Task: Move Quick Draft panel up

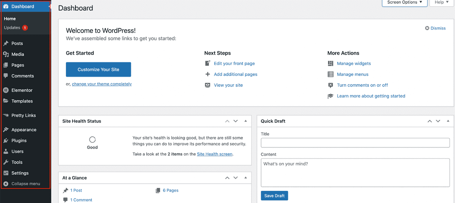Action: pyautogui.click(x=430, y=121)
